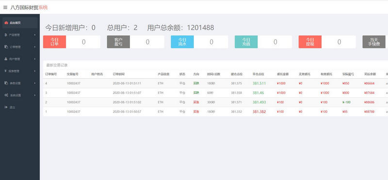This screenshot has width=388, height=180.
Task: Click ETH in the order 3 row
Action: [x=161, y=93]
